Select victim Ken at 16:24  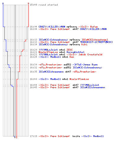pyautogui.click(x=72, y=57)
